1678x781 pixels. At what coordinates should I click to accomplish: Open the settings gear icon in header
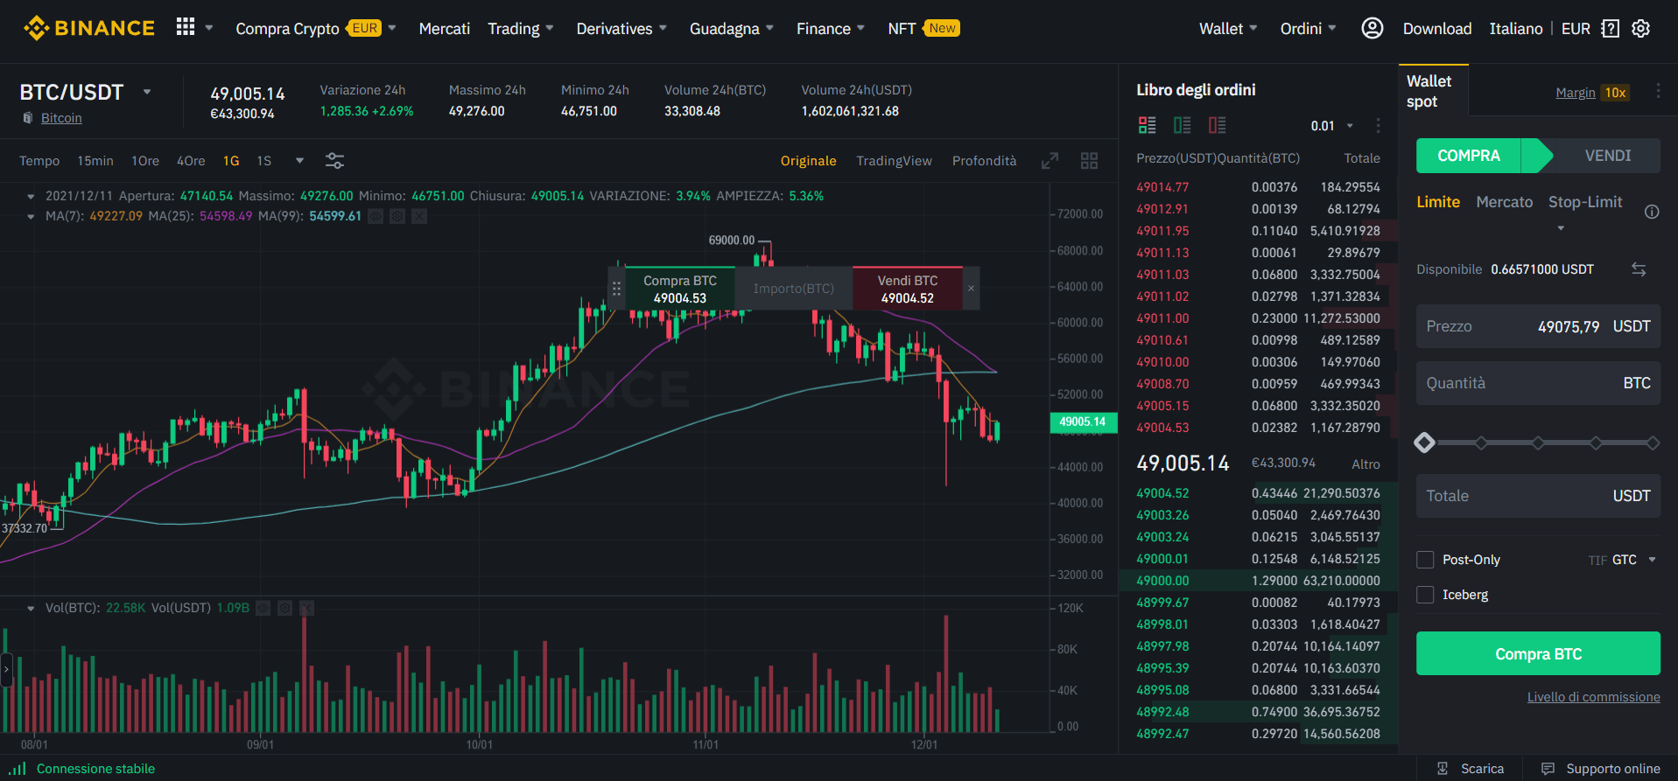1641,28
